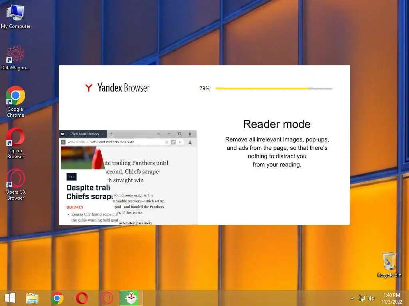Screen dimensions: 409x306
Task: Launch Google Chrome from the desktop
Action: tap(16, 102)
